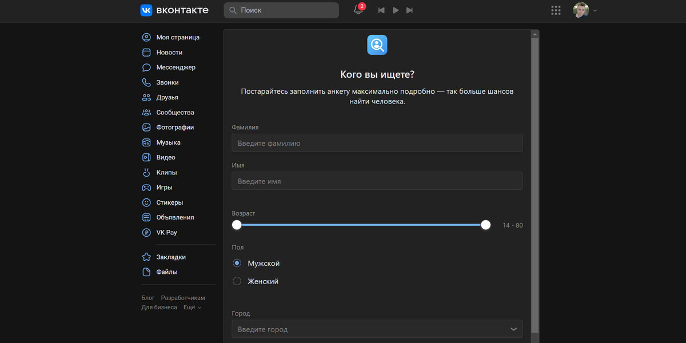686x343 pixels.
Task: Click the Сообщества sidebar icon
Action: [x=146, y=113]
